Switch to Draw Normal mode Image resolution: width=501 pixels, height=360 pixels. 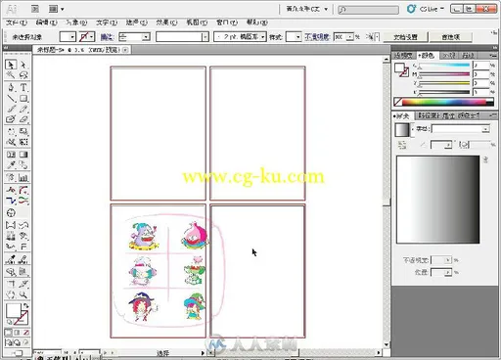[x=9, y=342]
